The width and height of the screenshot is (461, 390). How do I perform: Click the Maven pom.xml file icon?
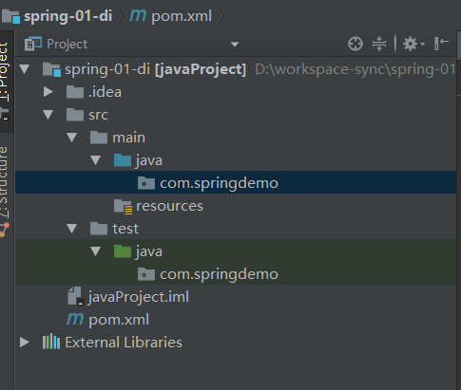[x=75, y=319]
